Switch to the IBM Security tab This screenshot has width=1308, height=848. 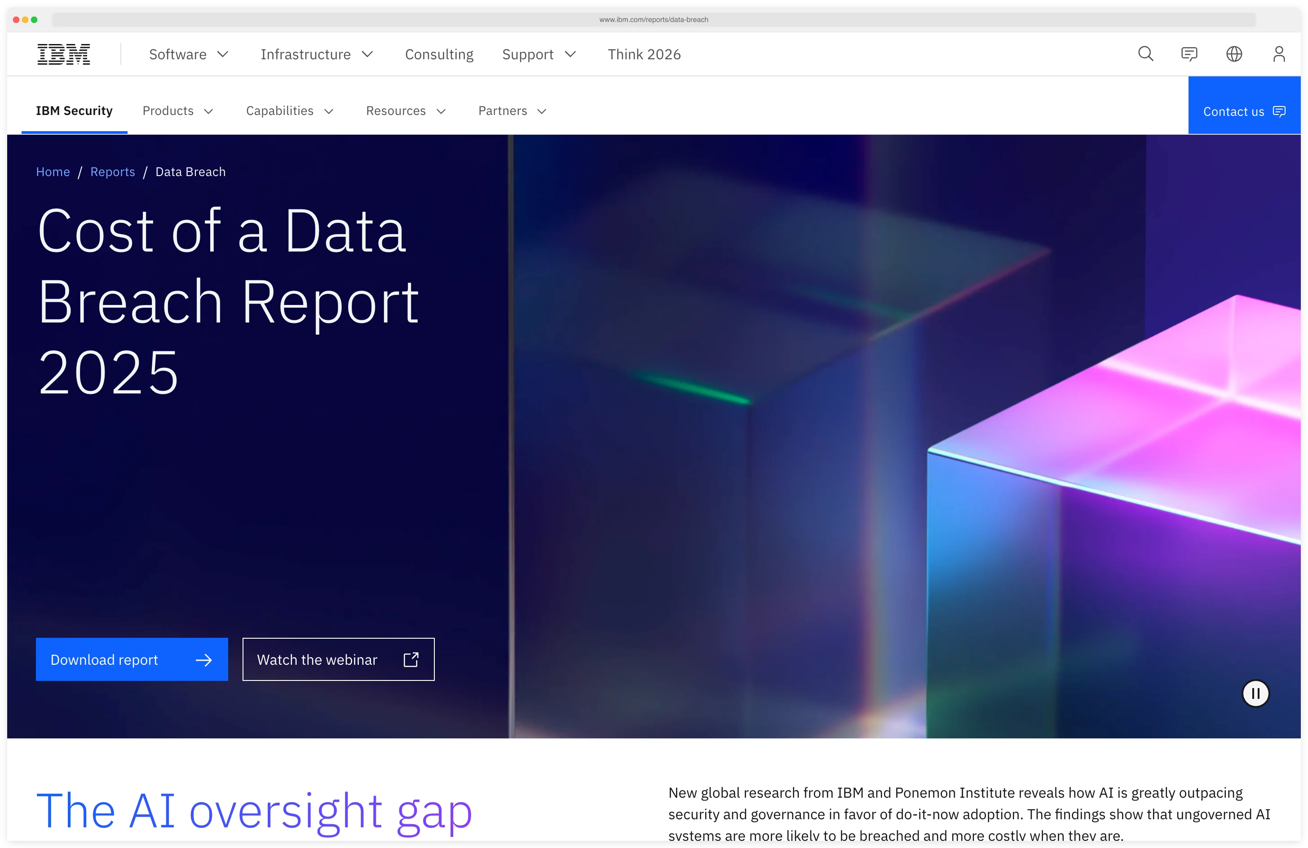(x=74, y=110)
